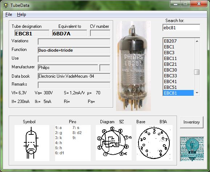Screen dimensions: 210x172
Task: Click the Equivalent to field 6BD7A
Action: [x=70, y=33]
